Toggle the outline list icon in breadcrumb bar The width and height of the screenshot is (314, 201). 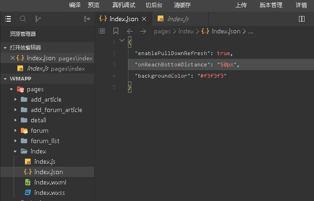tap(102, 31)
